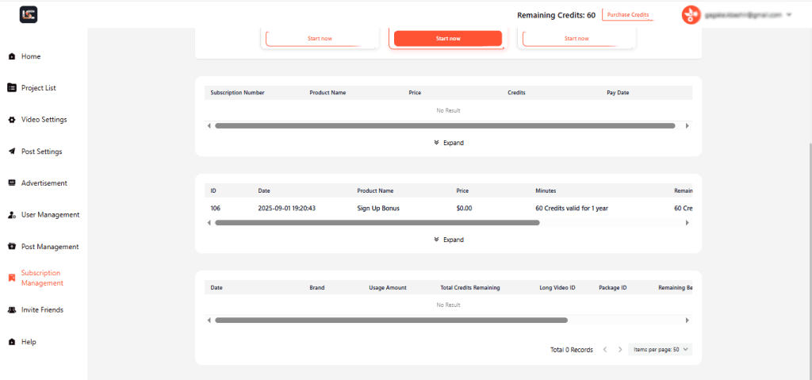Click the Video Settings gear icon
This screenshot has height=380, width=812.
[x=11, y=120]
